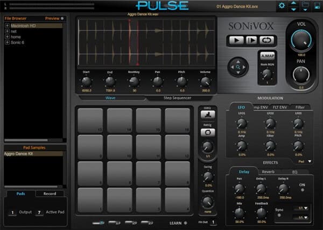Screen dimensions: 323x230
Task: Expand the net folder node
Action: tap(7, 31)
